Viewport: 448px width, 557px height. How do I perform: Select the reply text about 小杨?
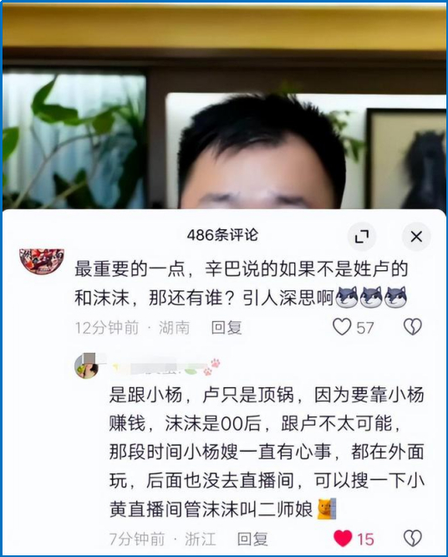coord(267,452)
